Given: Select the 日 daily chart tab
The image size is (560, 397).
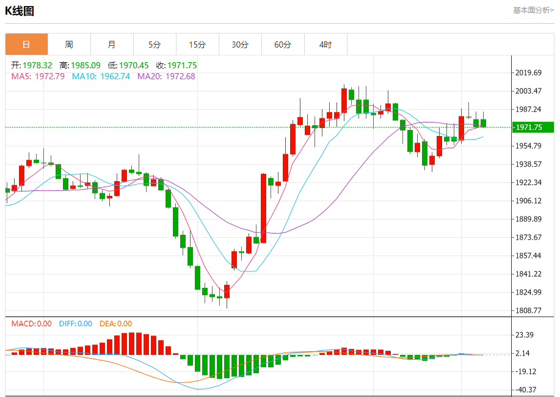Looking at the screenshot, I should [26, 45].
